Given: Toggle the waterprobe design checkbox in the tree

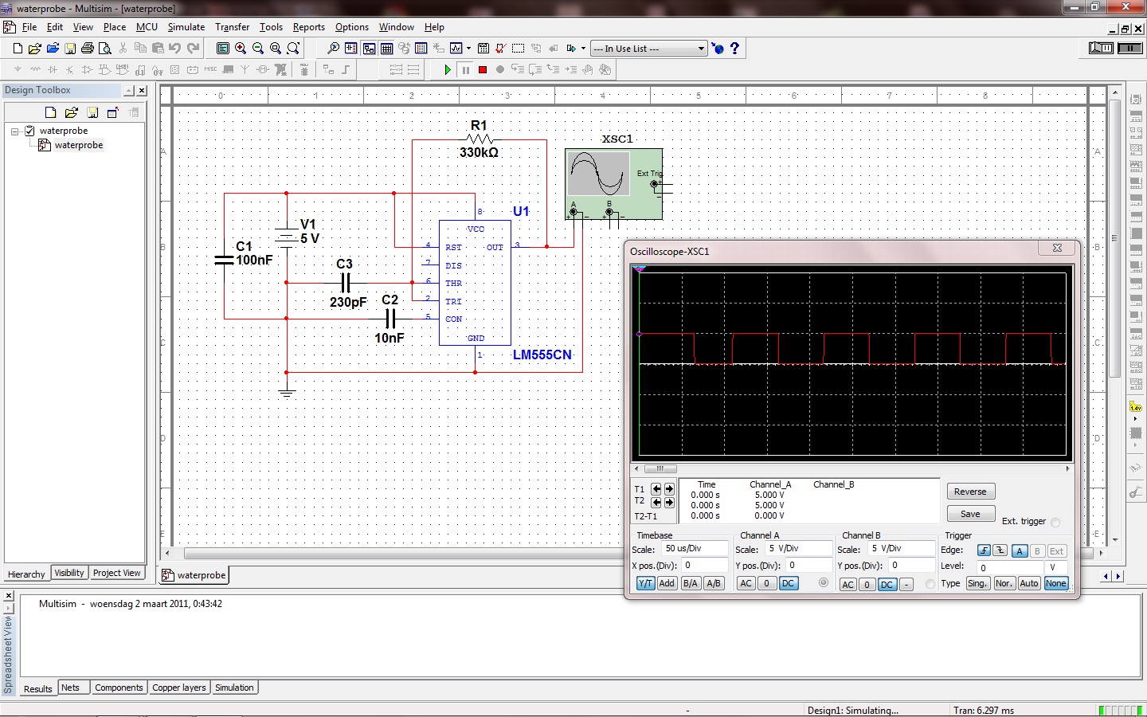Looking at the screenshot, I should (30, 131).
